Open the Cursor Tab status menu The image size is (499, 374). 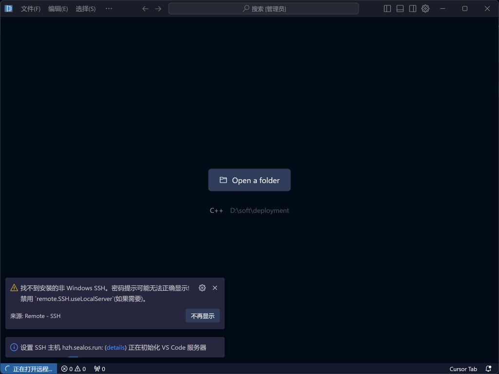pyautogui.click(x=463, y=369)
